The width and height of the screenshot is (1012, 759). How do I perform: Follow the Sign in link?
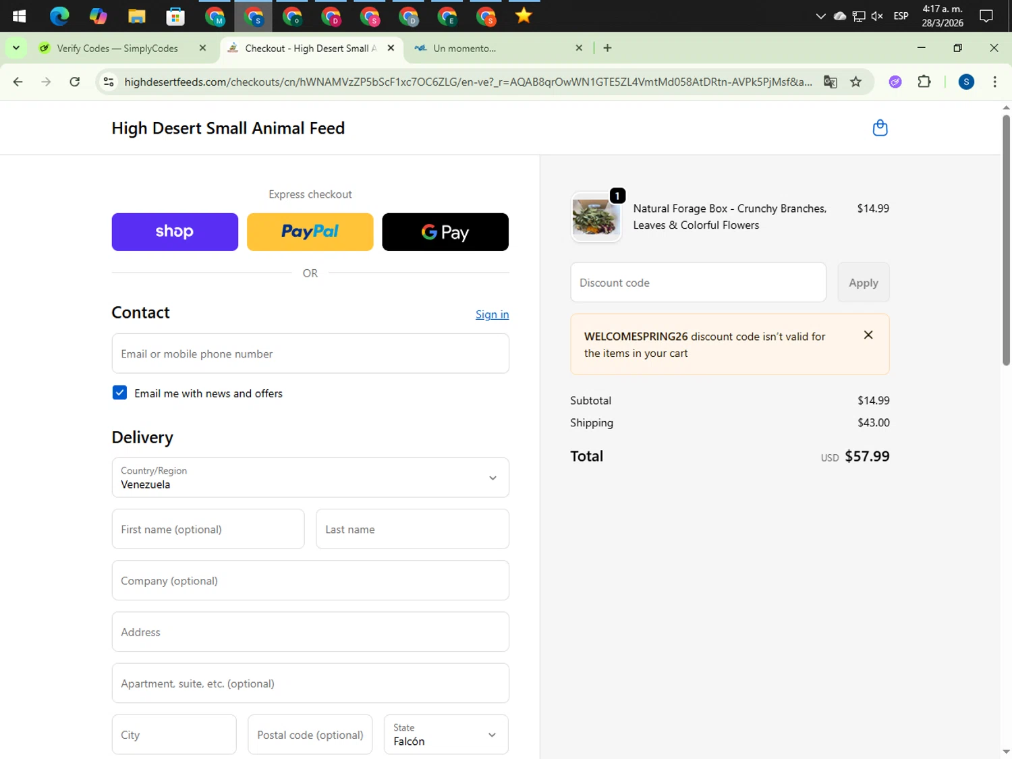[492, 314]
